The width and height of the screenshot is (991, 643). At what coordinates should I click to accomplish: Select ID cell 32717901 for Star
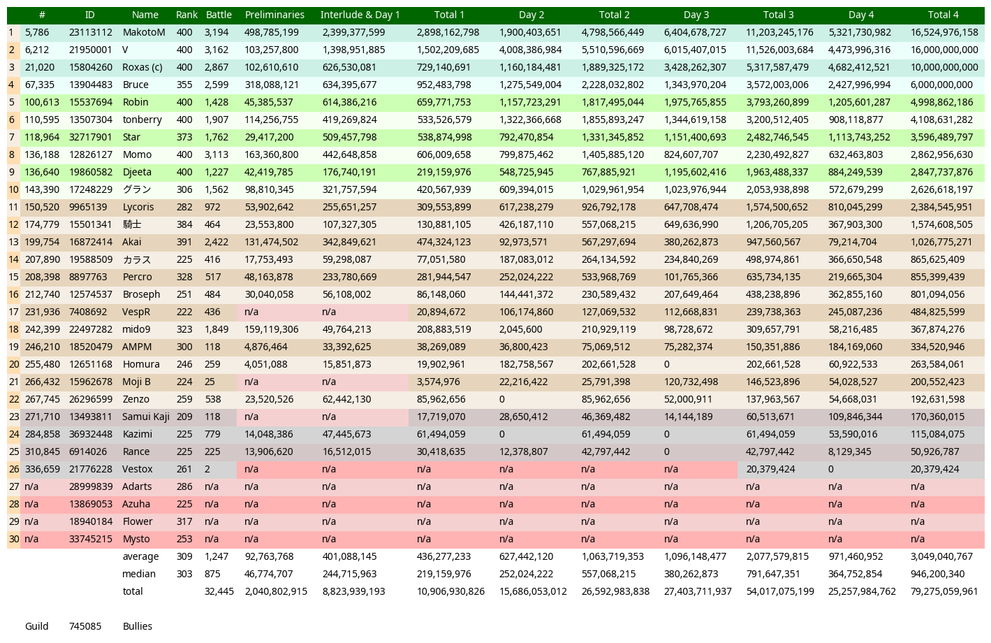91,137
